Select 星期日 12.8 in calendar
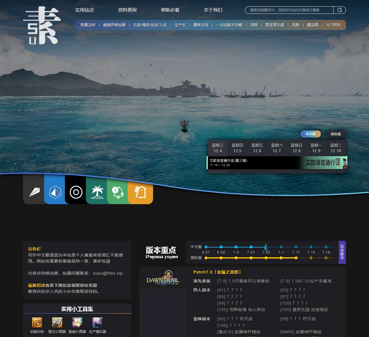Viewport: 369px width, 337px height. (296, 148)
